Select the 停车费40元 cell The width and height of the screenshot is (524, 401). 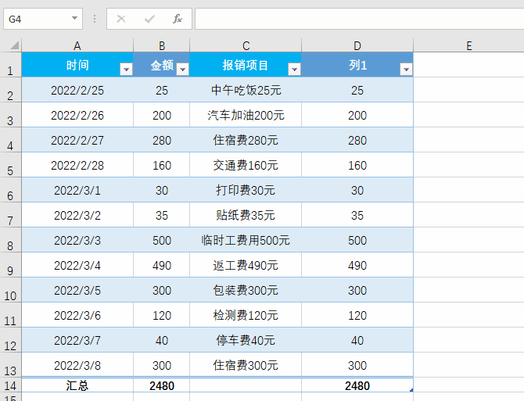coord(246,341)
